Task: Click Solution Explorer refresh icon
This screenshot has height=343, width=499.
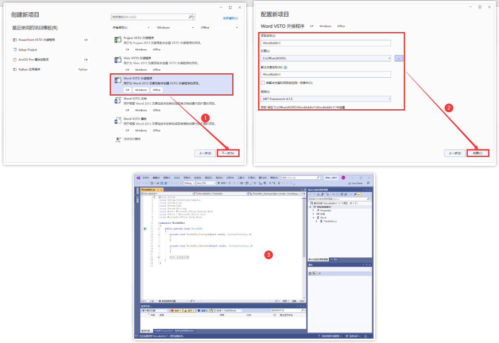Action: click(337, 194)
